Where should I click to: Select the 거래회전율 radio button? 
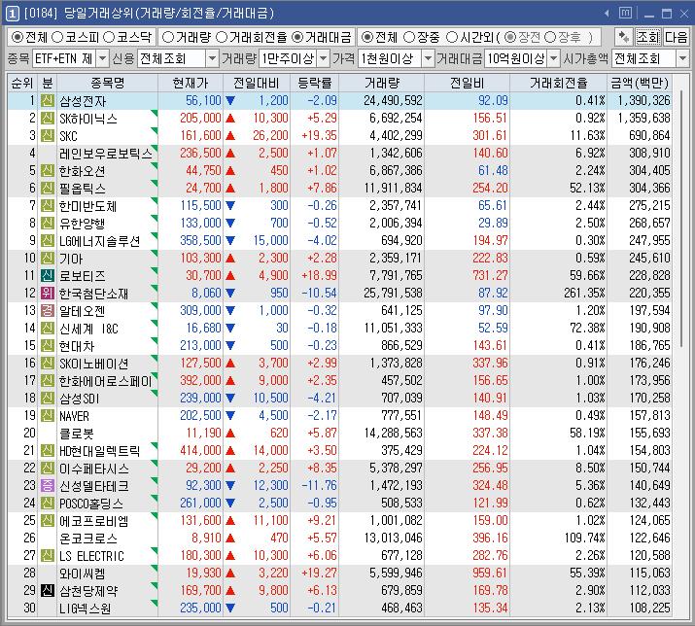click(x=222, y=37)
